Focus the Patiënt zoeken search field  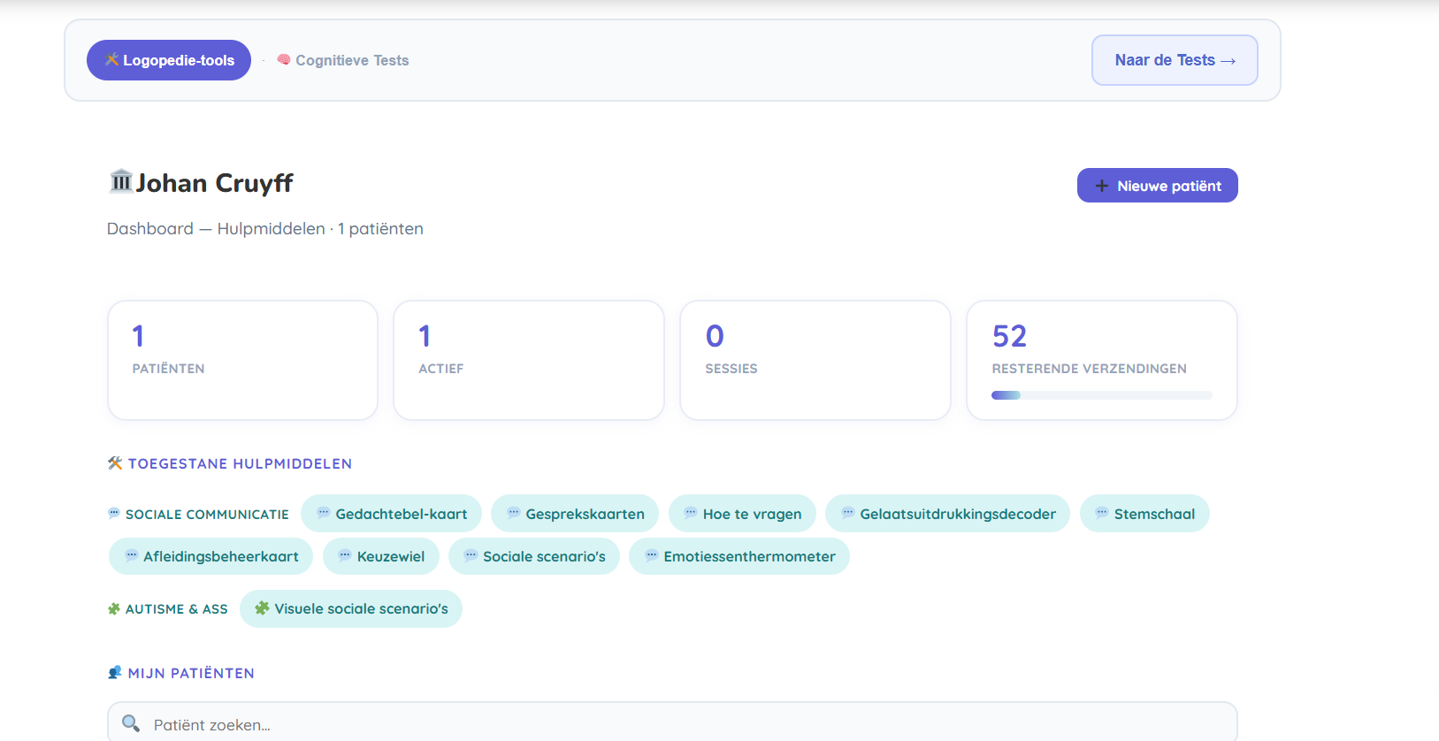(x=672, y=722)
